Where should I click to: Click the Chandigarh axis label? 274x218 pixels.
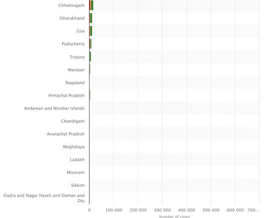[x=73, y=121]
